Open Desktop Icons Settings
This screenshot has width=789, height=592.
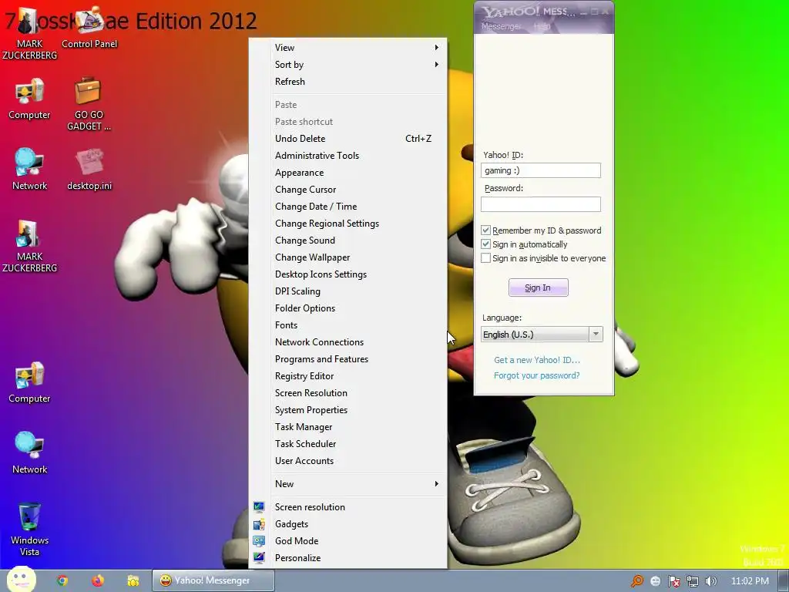coord(347,274)
